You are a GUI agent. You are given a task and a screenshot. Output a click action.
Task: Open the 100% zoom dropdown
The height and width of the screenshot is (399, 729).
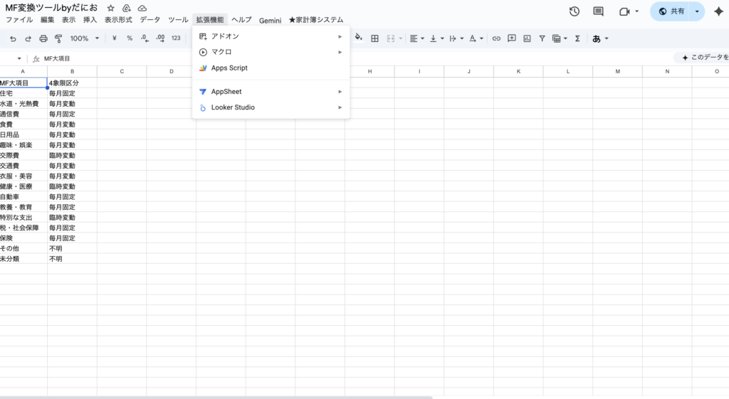point(85,38)
